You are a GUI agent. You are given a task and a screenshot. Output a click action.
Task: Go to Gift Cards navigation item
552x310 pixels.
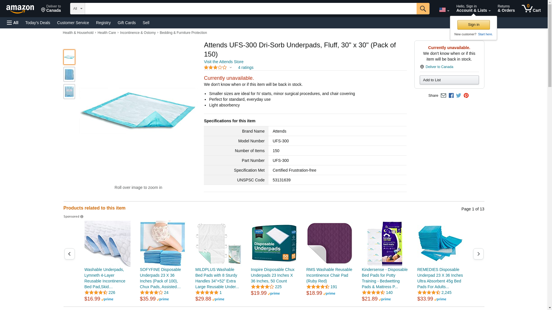tap(126, 23)
